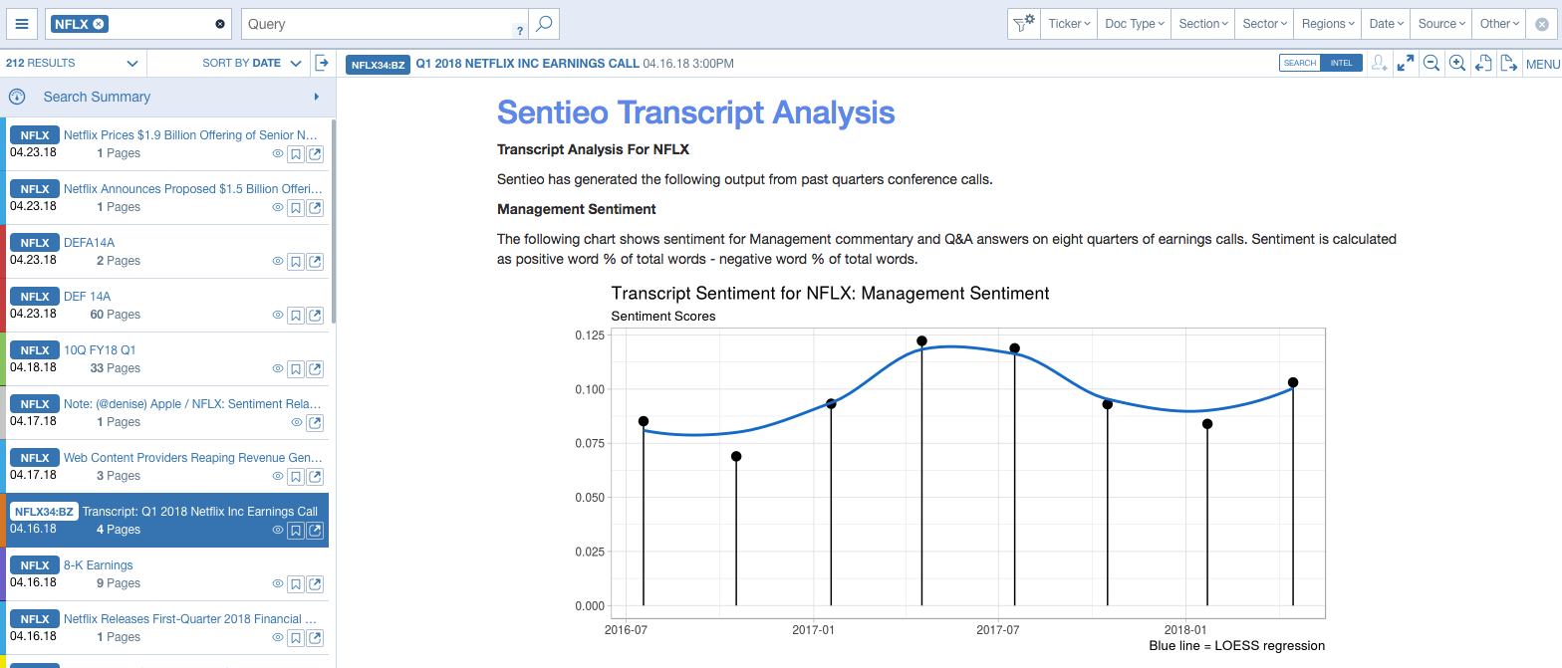Open DEF 14A in new window

pos(315,315)
